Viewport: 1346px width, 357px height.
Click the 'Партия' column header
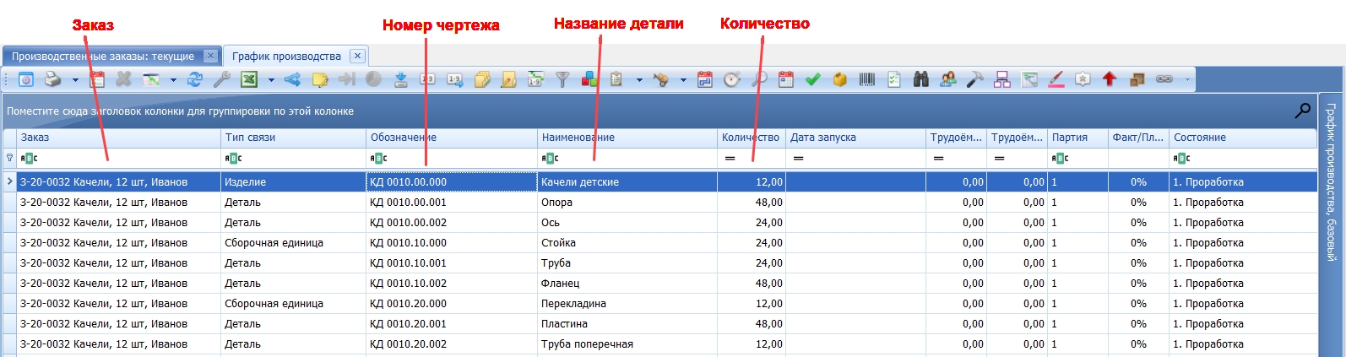click(x=1077, y=138)
